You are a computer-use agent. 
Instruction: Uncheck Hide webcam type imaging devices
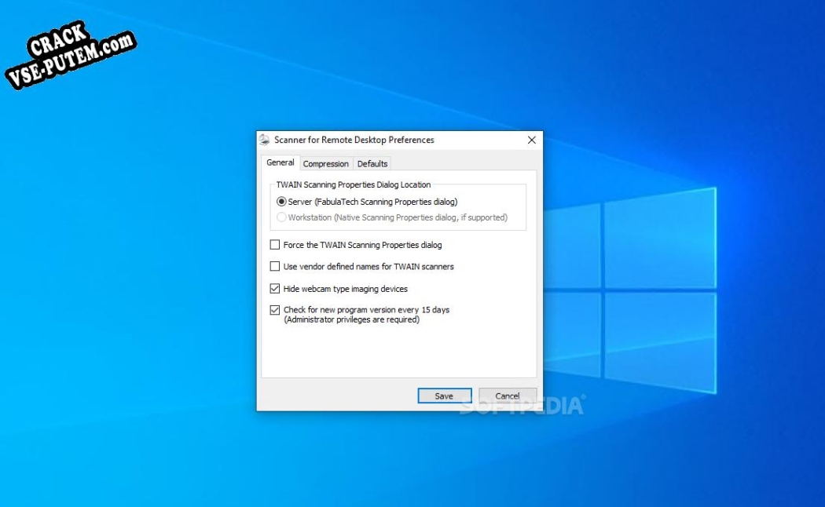coord(276,289)
